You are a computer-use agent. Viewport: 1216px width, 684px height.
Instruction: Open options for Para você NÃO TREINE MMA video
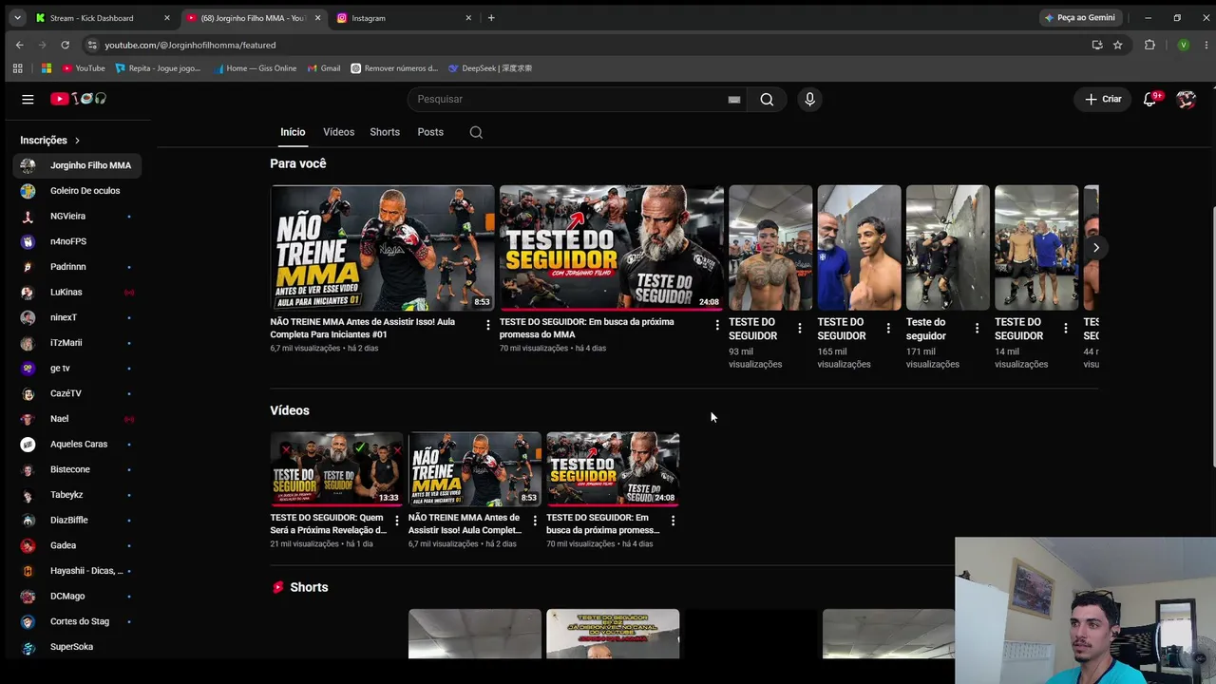point(488,325)
